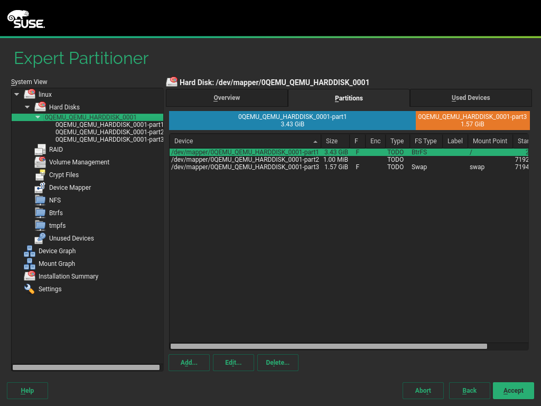This screenshot has height=406, width=541.
Task: Click the partition table horizontal scrollbar
Action: tap(328, 346)
